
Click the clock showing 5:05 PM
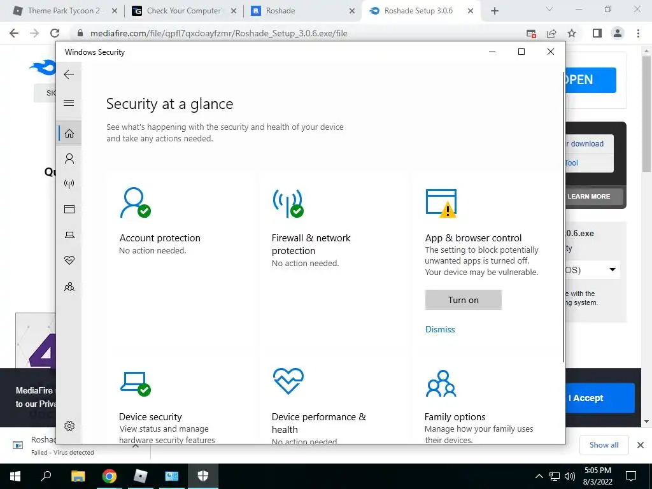[x=597, y=471]
